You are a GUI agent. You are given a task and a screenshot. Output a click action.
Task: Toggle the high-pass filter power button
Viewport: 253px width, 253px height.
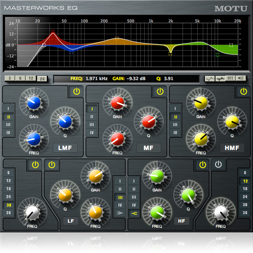pos(35,165)
